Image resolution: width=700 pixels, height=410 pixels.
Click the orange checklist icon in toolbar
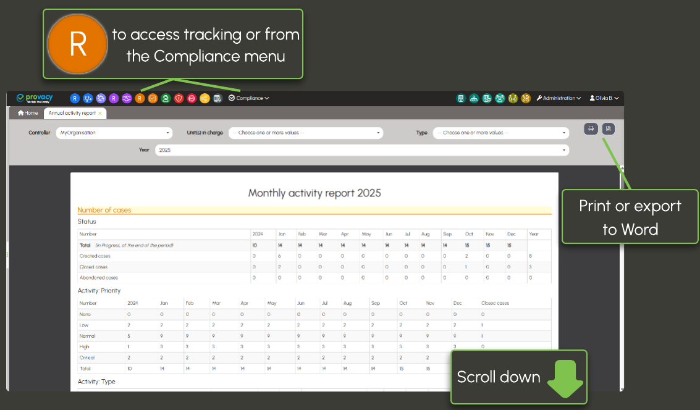[x=153, y=98]
